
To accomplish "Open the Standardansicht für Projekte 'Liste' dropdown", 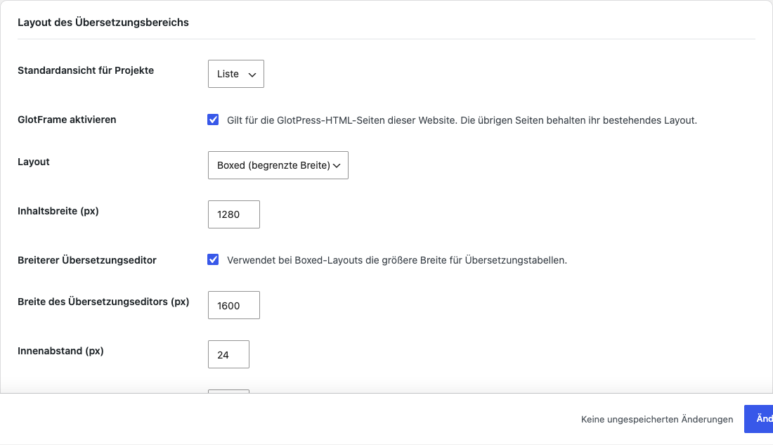I will pos(235,74).
